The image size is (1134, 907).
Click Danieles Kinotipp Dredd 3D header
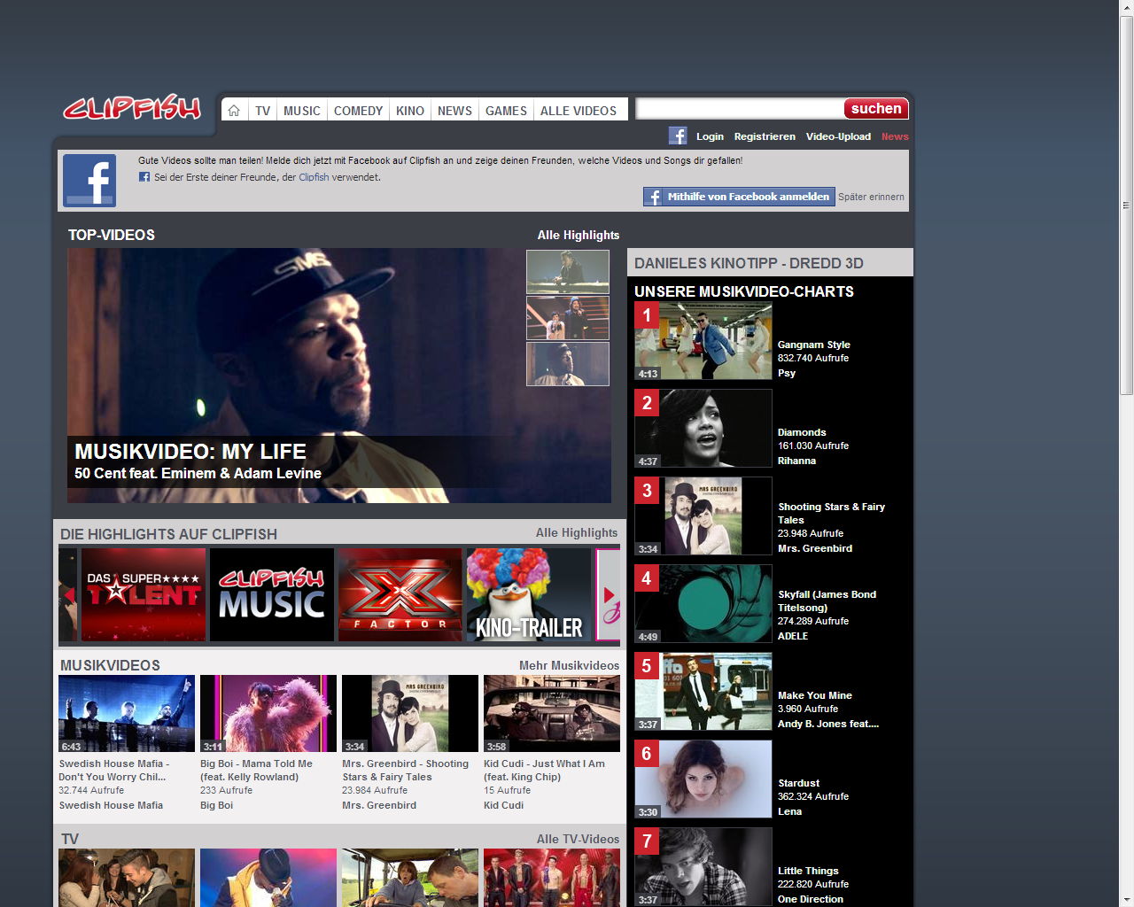pos(770,263)
